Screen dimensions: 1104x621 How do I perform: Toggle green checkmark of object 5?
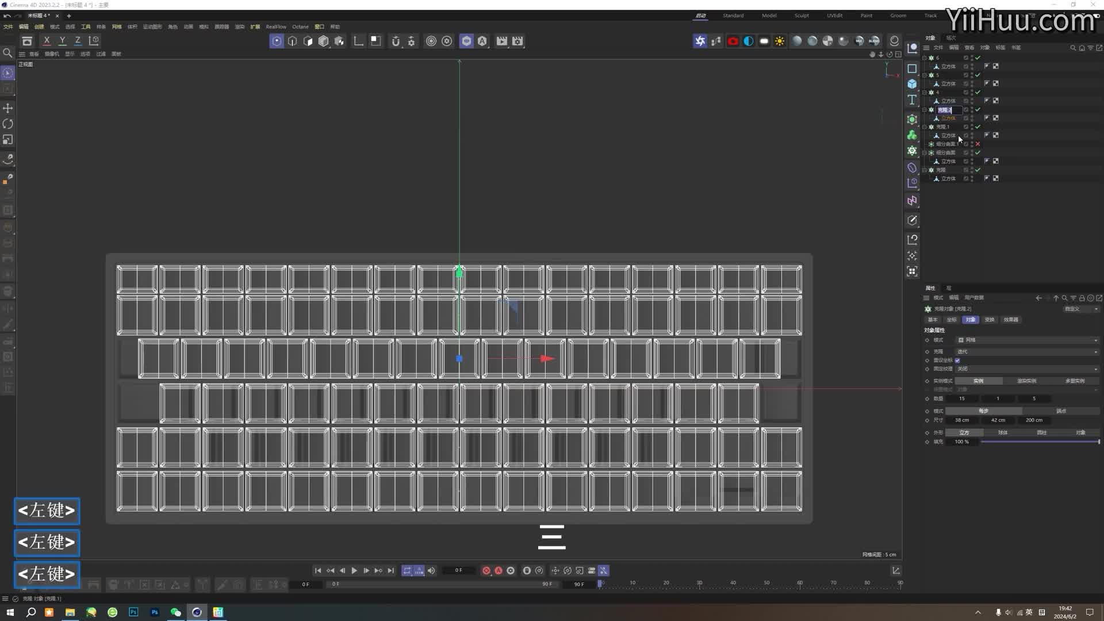(977, 75)
